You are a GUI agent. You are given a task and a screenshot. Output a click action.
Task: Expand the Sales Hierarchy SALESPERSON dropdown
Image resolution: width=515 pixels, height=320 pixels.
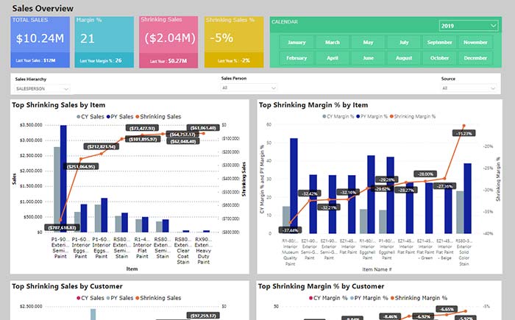point(43,89)
